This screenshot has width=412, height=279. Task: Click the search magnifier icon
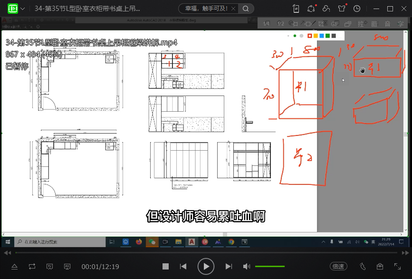(x=246, y=9)
